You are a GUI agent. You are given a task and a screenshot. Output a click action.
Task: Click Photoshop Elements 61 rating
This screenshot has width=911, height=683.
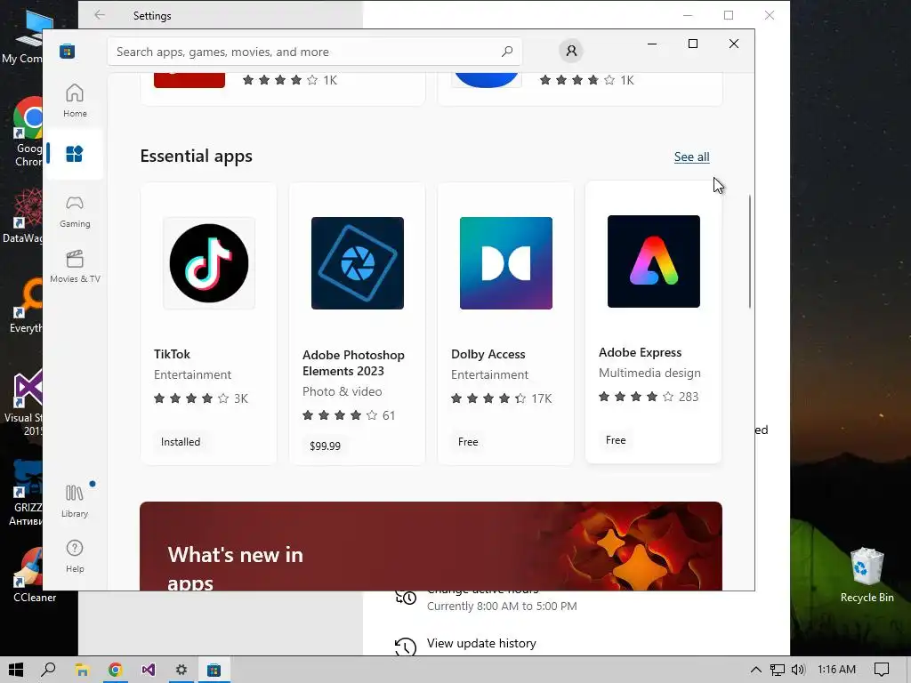(349, 415)
